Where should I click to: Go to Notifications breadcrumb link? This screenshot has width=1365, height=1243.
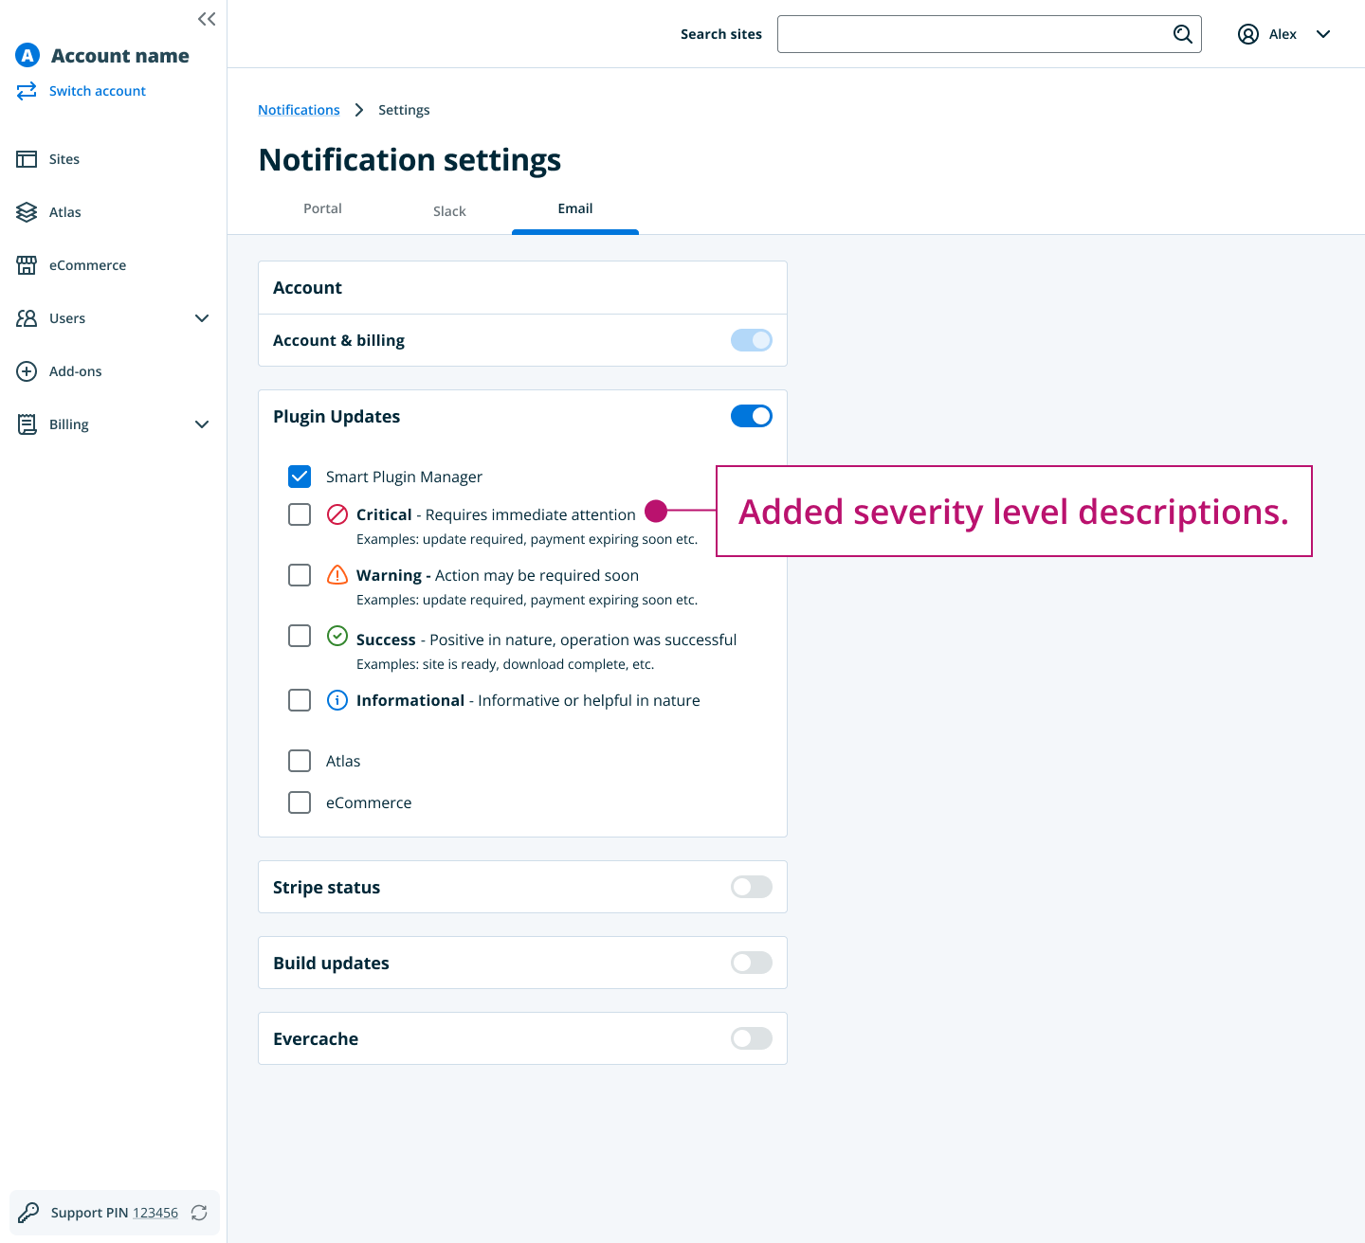coord(299,110)
